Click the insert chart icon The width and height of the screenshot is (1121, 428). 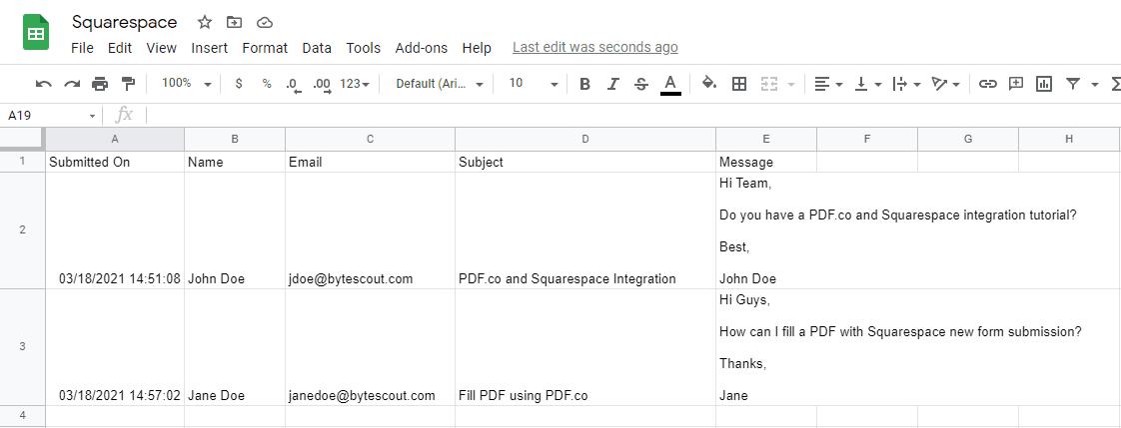[1044, 84]
